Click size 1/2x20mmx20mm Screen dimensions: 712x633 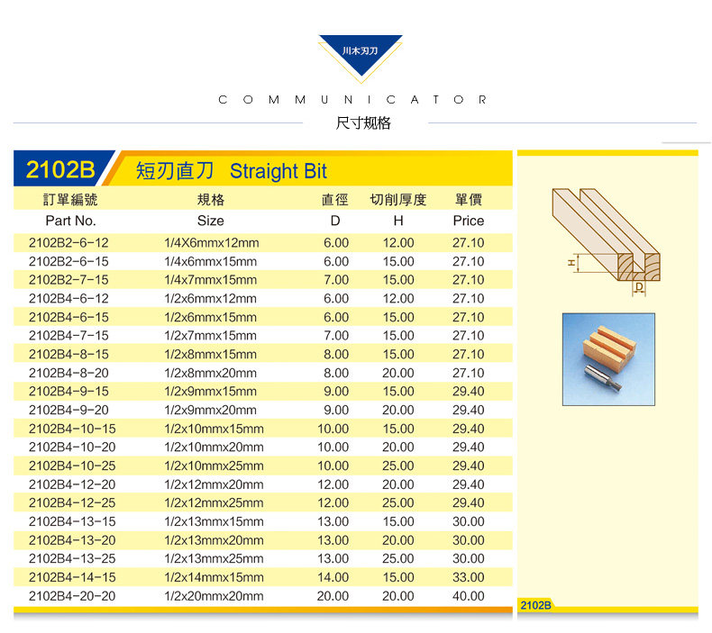tap(214, 596)
